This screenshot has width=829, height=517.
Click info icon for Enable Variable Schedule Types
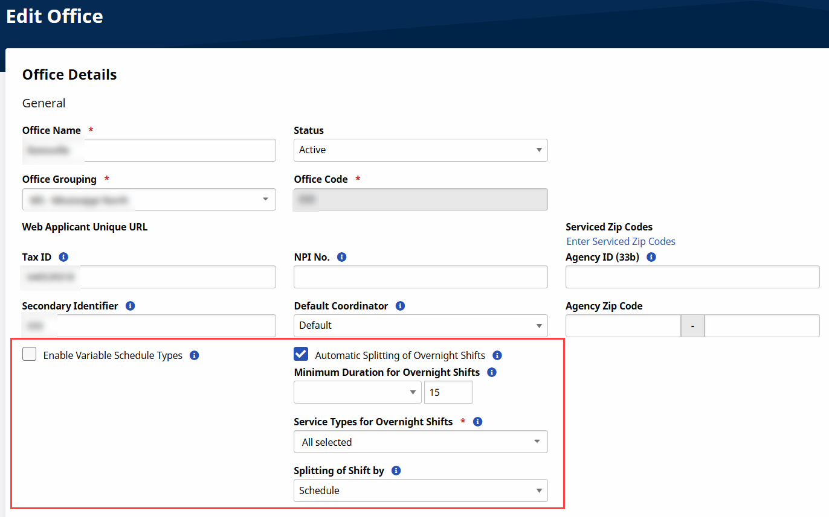[195, 355]
